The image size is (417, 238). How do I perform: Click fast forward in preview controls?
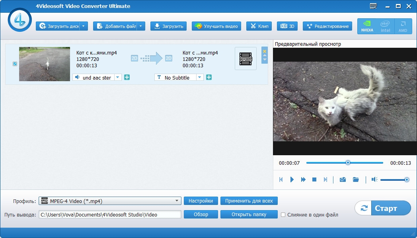pos(303,179)
